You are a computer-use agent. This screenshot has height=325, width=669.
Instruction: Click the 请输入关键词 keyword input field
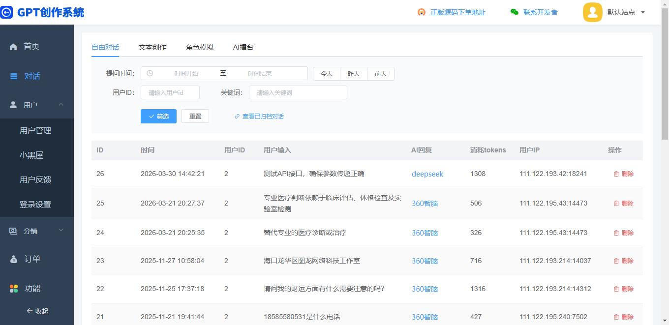(x=298, y=92)
